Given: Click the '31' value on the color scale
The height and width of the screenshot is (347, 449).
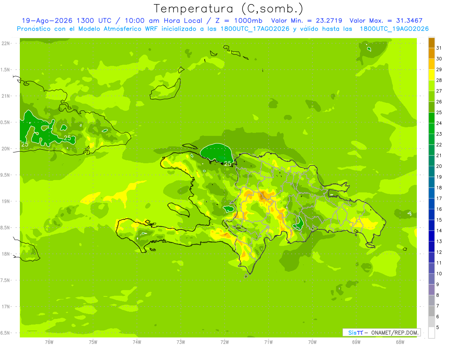Looking at the screenshot, I should pyautogui.click(x=439, y=48).
